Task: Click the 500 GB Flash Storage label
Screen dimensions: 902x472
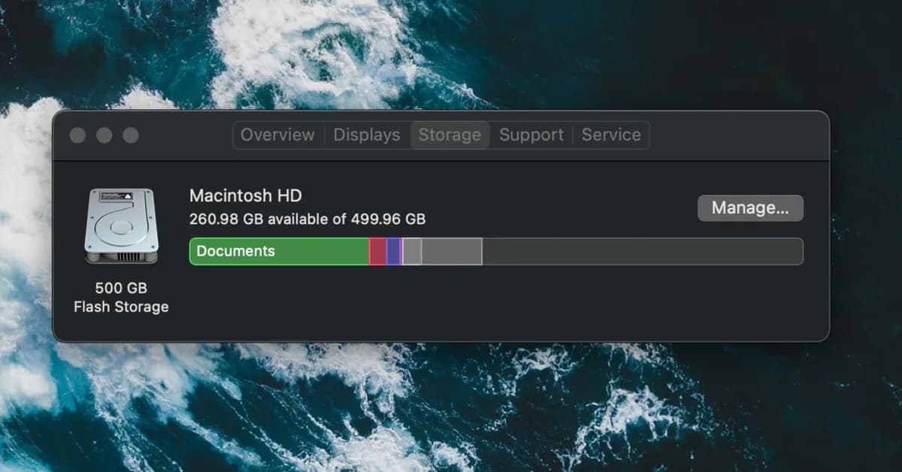Action: [121, 298]
